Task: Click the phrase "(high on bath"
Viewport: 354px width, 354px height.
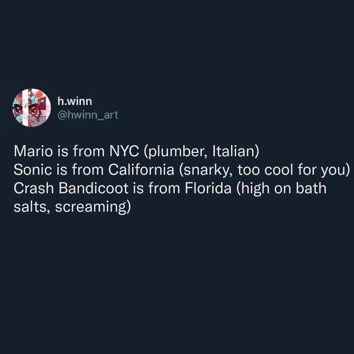Action: 281,188
